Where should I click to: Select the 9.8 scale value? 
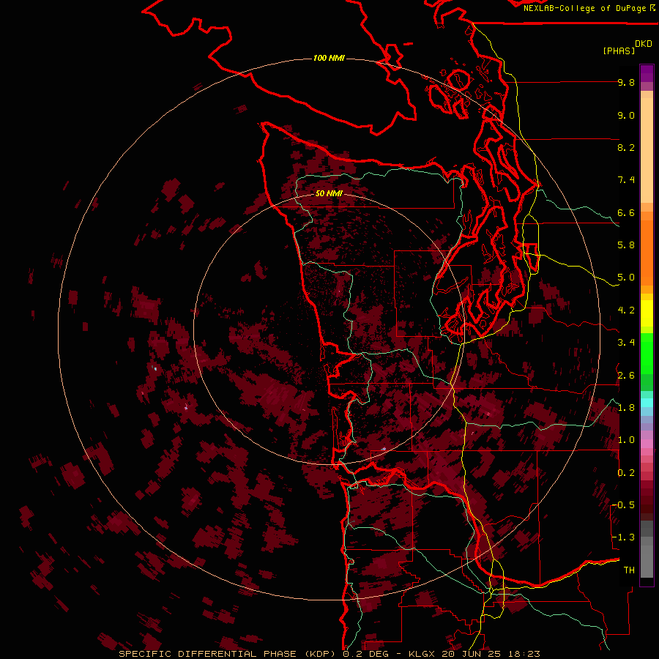click(x=626, y=82)
